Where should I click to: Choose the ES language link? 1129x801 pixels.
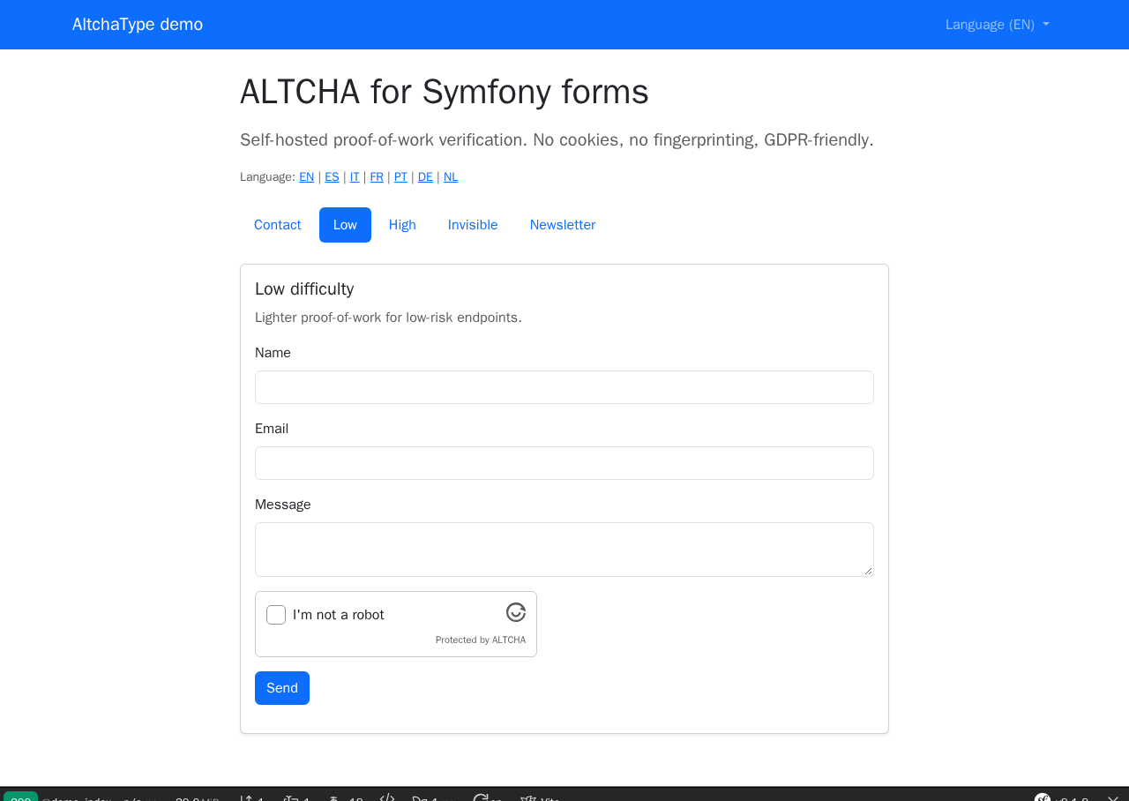pos(332,177)
